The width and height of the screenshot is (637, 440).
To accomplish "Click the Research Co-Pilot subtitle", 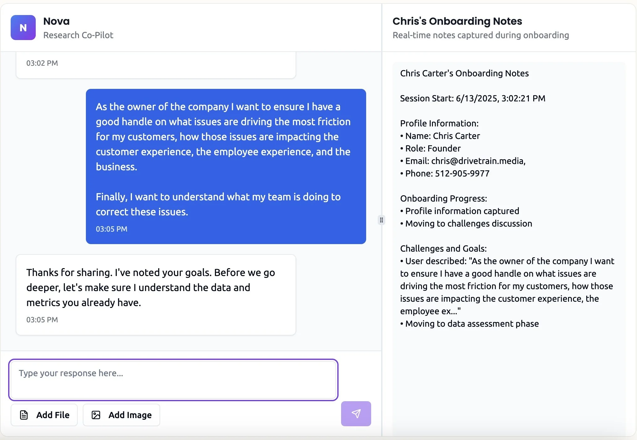I will pos(78,35).
